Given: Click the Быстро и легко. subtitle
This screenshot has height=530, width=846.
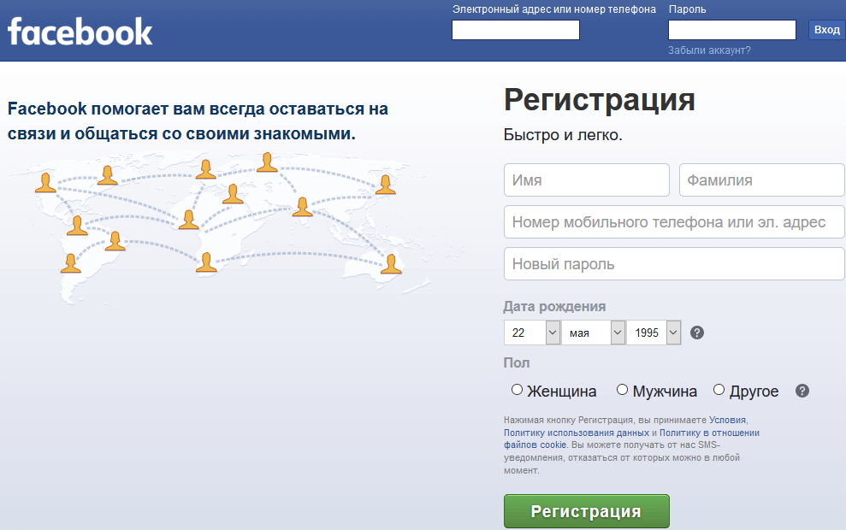Looking at the screenshot, I should [563, 135].
